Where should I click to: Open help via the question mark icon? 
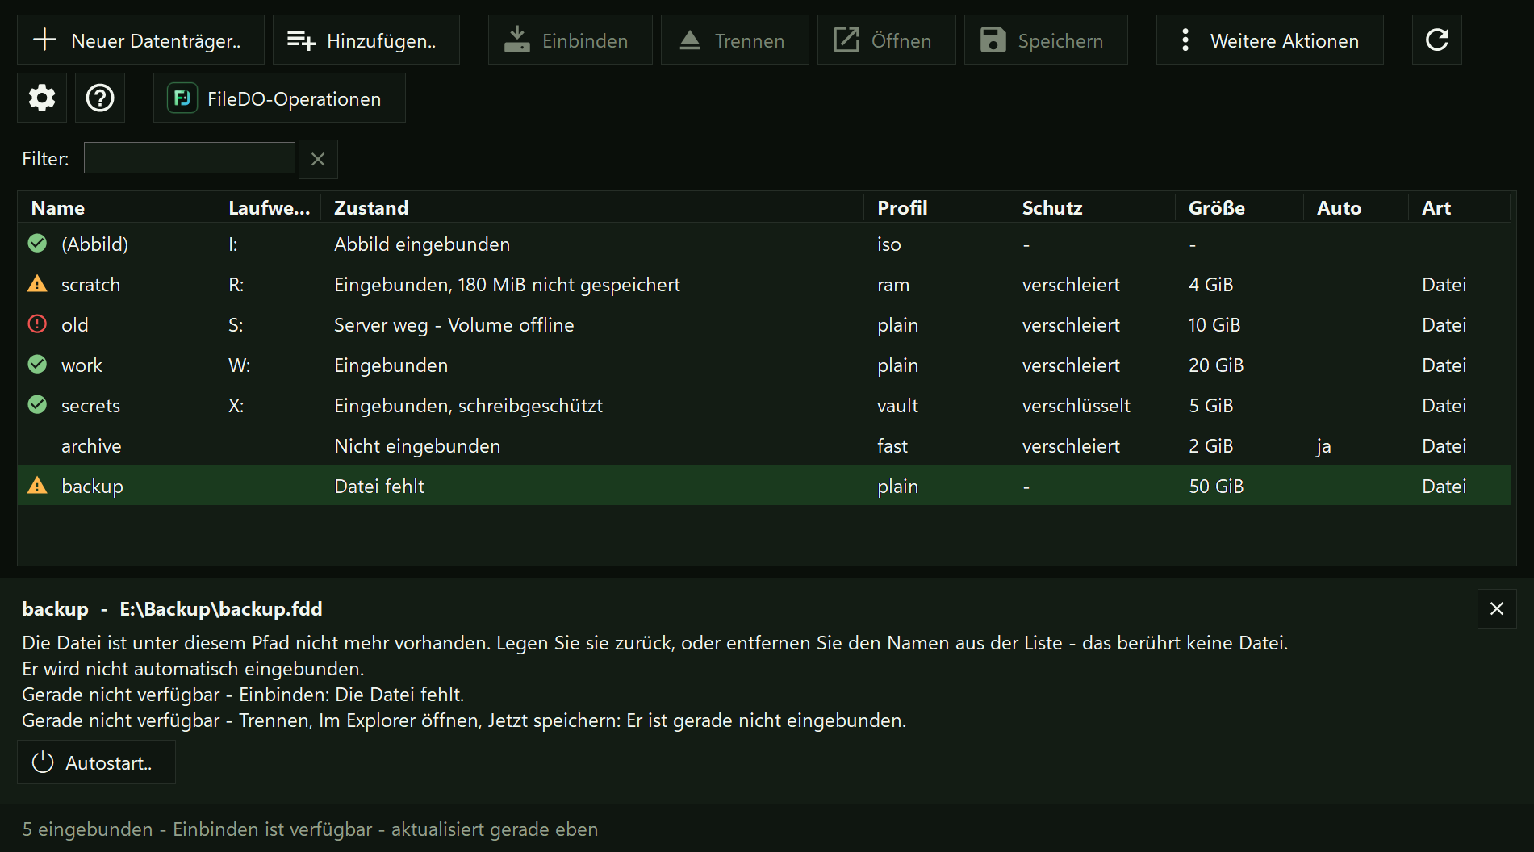point(100,98)
